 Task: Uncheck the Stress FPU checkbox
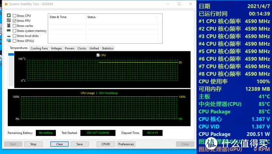coord(15,20)
